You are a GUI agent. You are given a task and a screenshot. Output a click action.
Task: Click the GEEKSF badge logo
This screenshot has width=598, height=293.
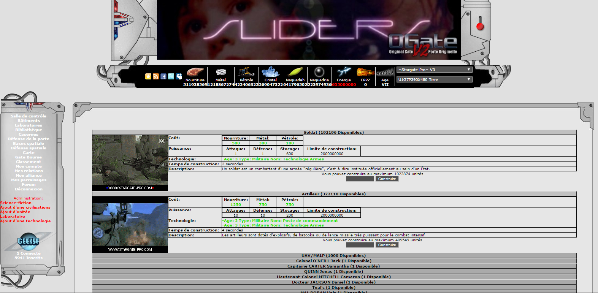tap(29, 241)
